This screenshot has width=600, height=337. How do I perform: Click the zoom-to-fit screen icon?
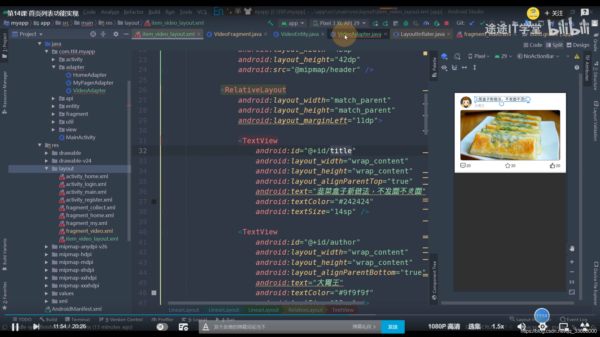572,292
